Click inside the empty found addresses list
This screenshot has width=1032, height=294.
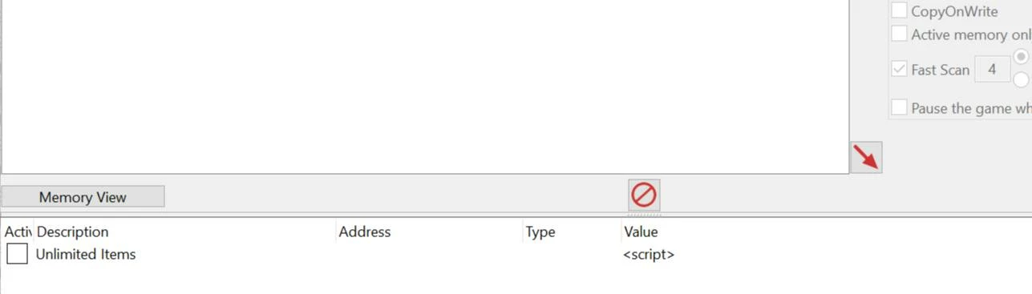[424, 86]
